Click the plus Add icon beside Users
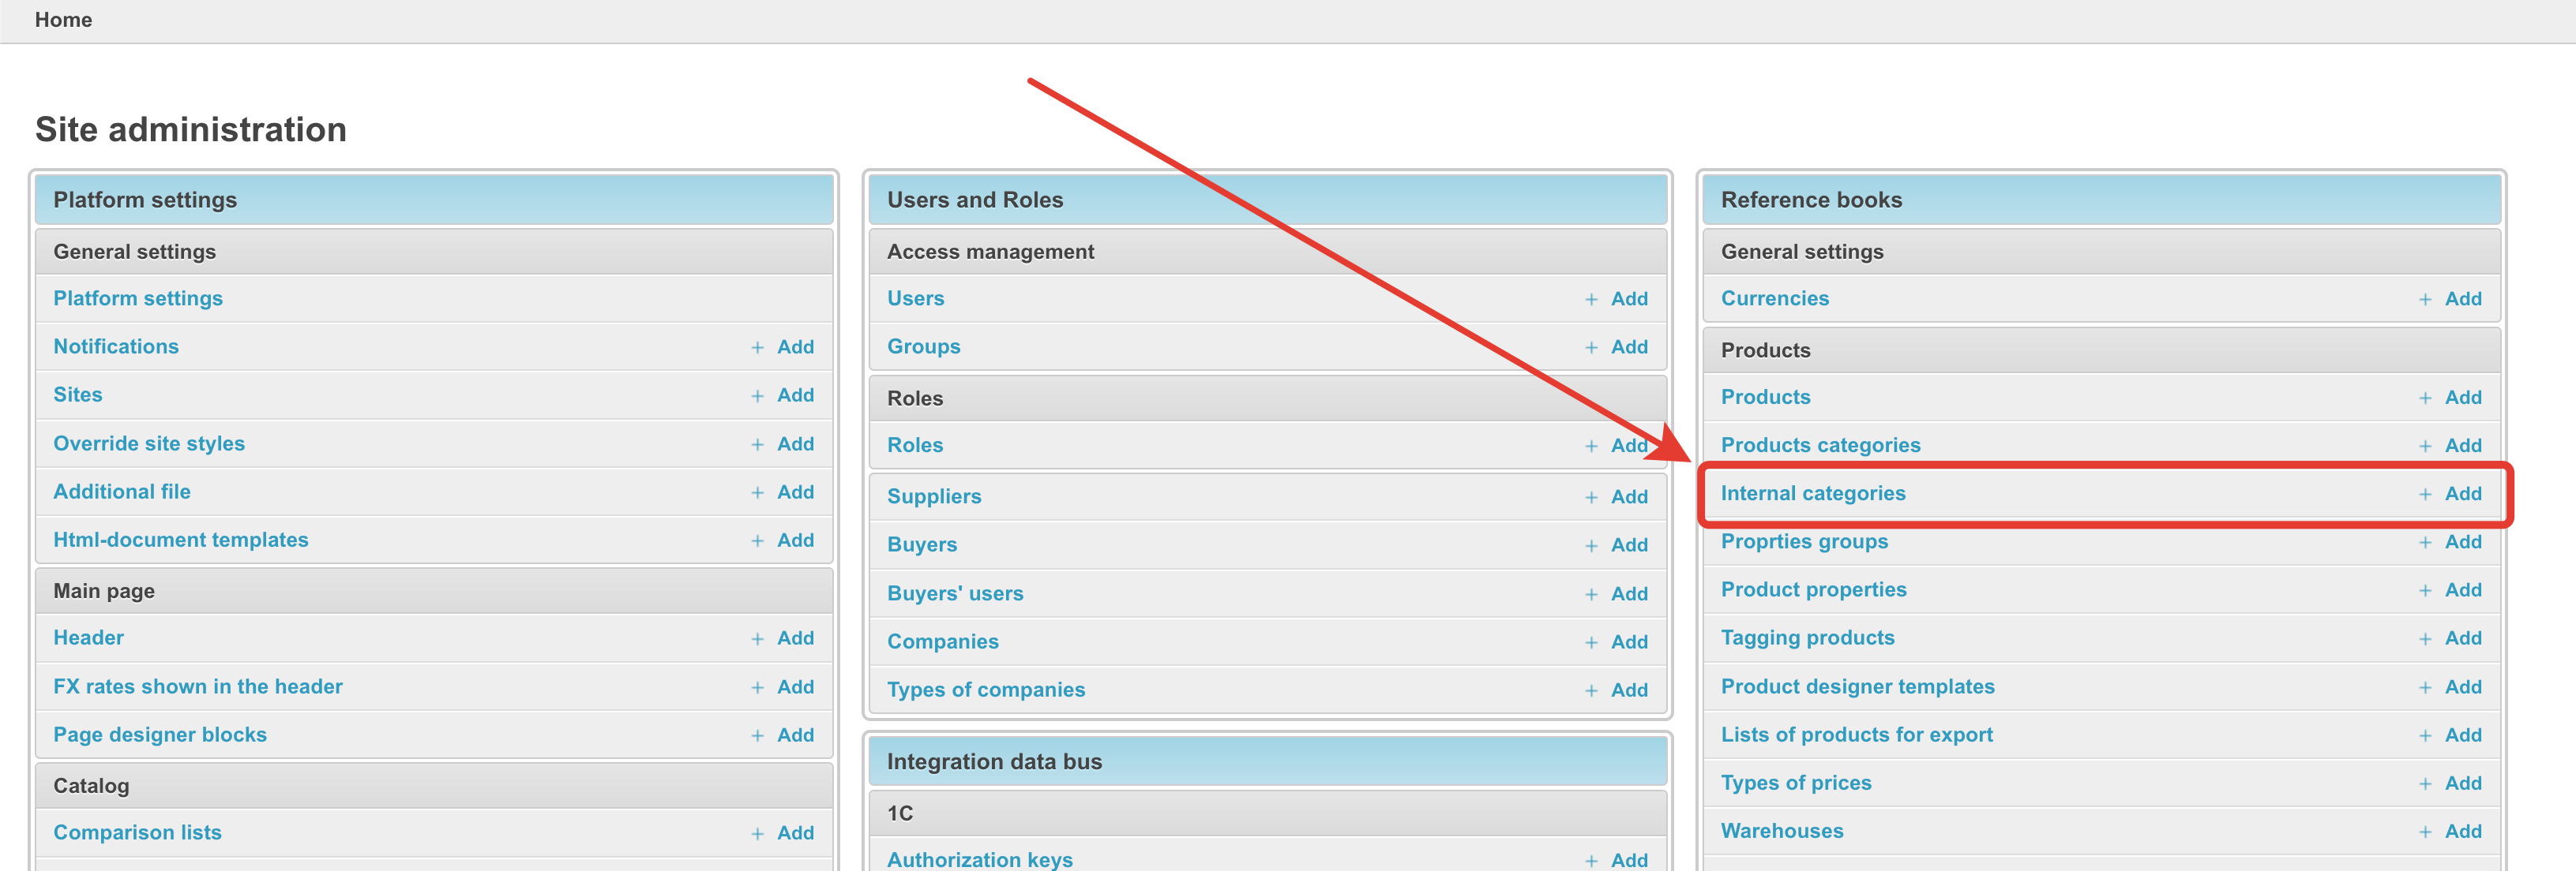The image size is (2576, 871). pos(1591,299)
